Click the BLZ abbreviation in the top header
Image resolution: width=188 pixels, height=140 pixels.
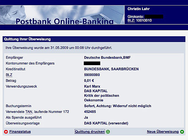[x=131, y=20]
